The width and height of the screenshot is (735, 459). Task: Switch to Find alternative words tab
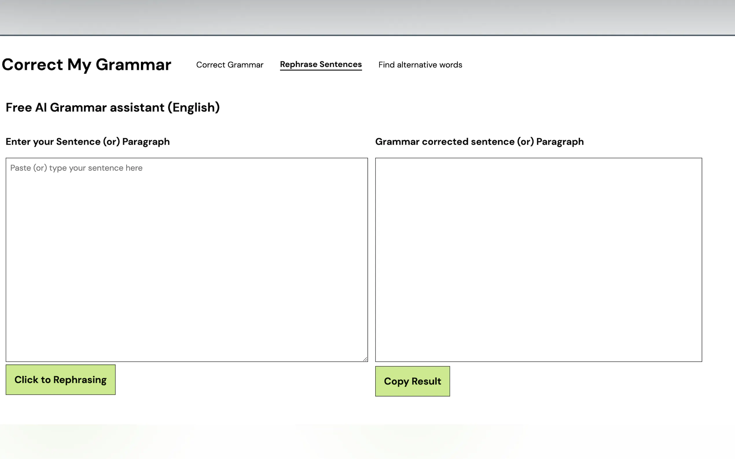click(x=420, y=65)
